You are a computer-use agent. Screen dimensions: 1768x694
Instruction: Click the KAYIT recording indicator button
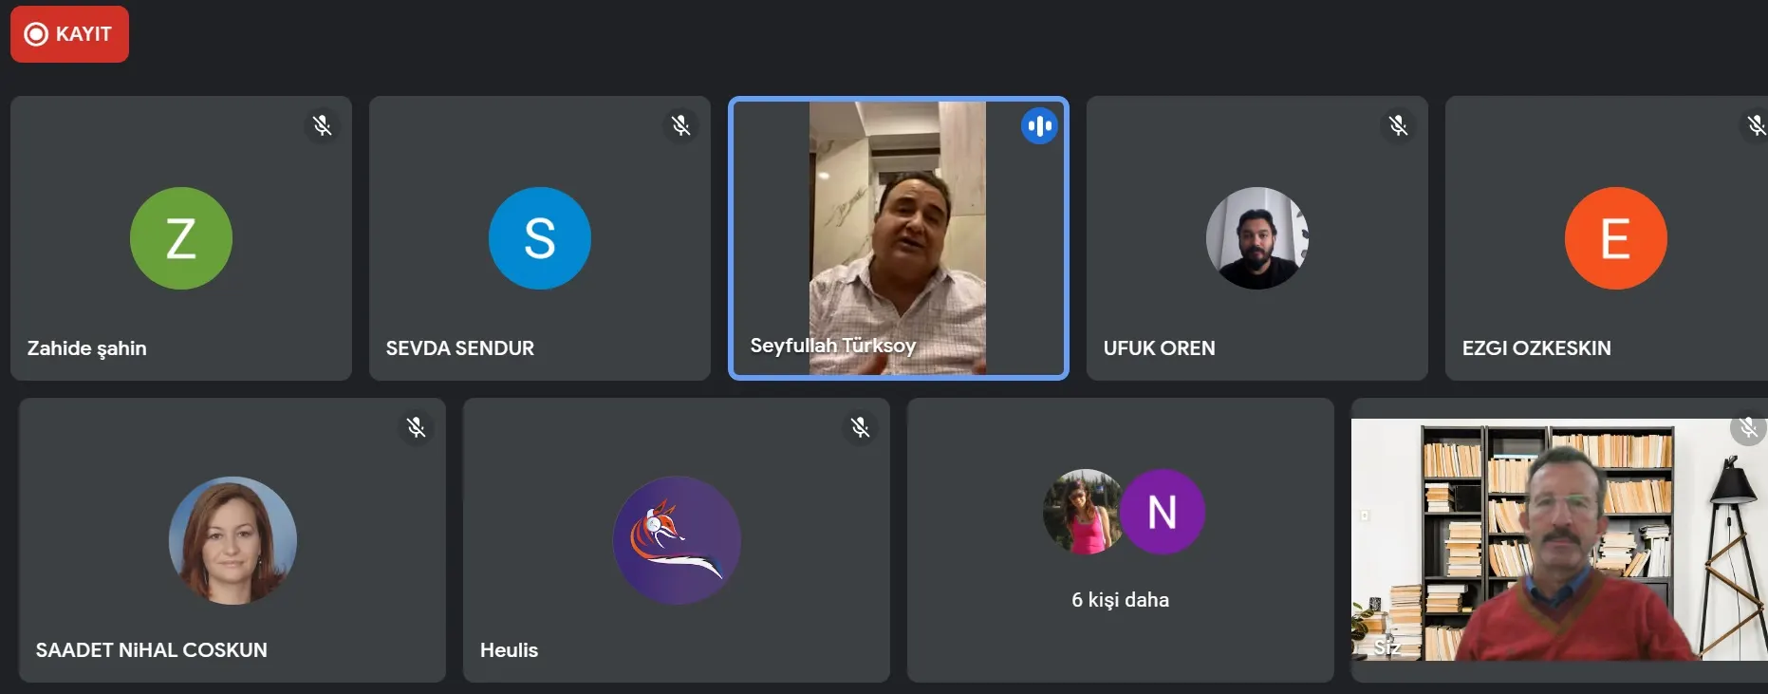point(69,34)
